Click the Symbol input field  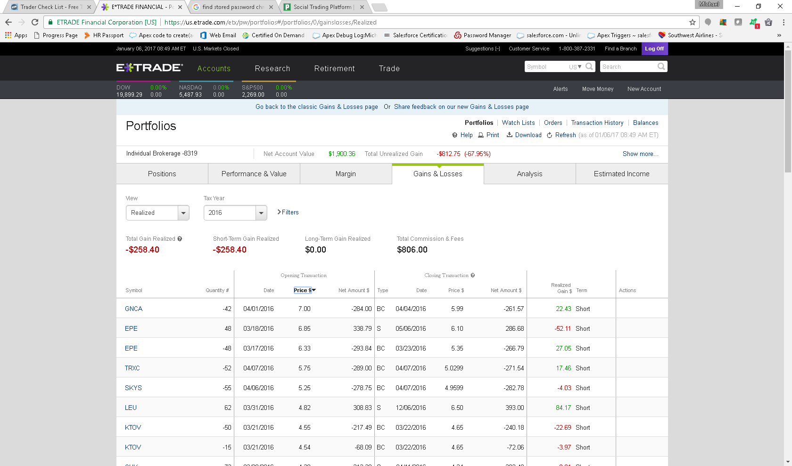[x=545, y=67]
